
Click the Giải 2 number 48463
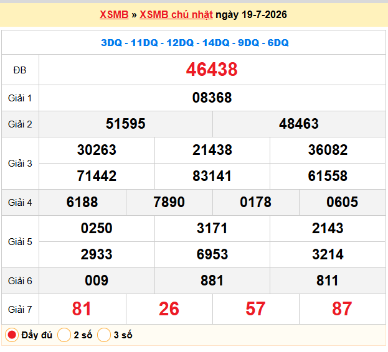pos(299,124)
